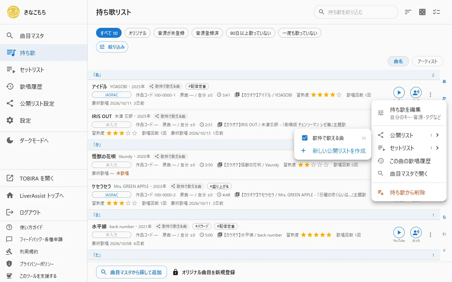
Task: Open the sort options icon in header
Action: tap(408, 12)
